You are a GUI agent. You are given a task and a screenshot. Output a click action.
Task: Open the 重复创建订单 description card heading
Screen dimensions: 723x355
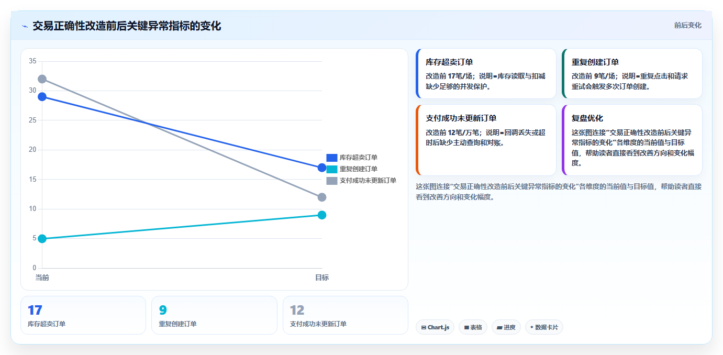pyautogui.click(x=595, y=62)
